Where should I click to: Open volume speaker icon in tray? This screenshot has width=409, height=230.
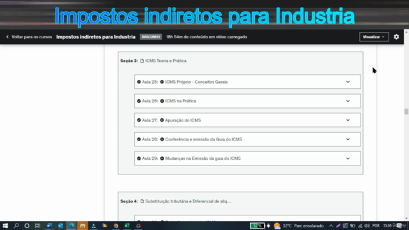point(367,226)
